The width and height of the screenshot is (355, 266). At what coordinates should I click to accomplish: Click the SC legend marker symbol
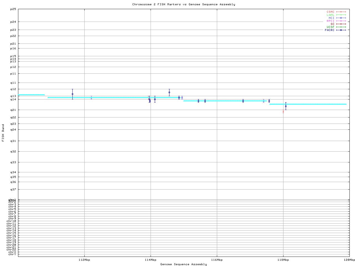pyautogui.click(x=341, y=24)
